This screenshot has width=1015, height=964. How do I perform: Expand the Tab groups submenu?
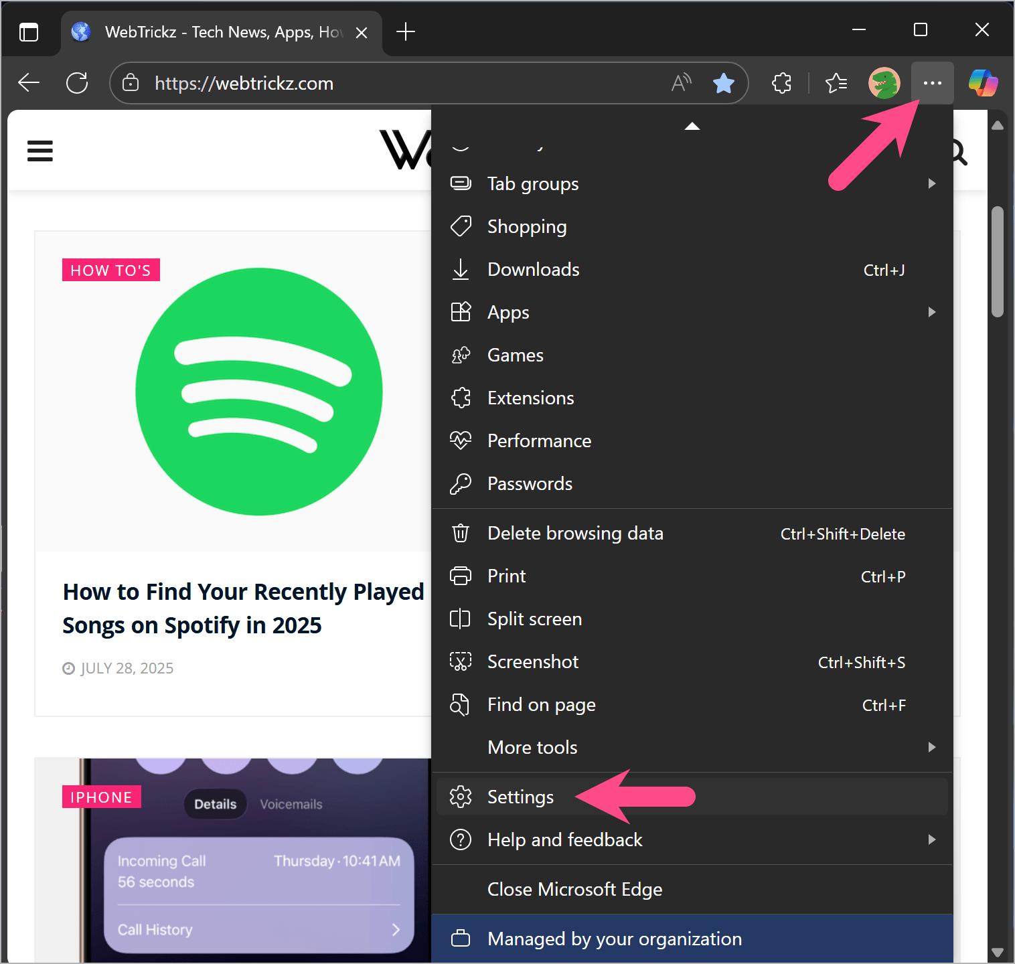point(932,183)
